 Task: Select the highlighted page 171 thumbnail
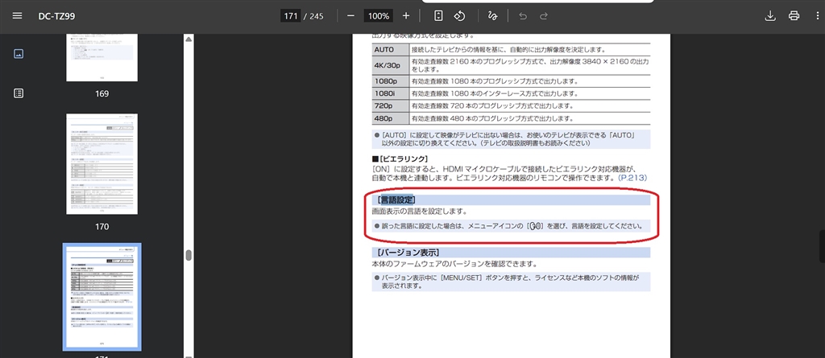coord(102,298)
